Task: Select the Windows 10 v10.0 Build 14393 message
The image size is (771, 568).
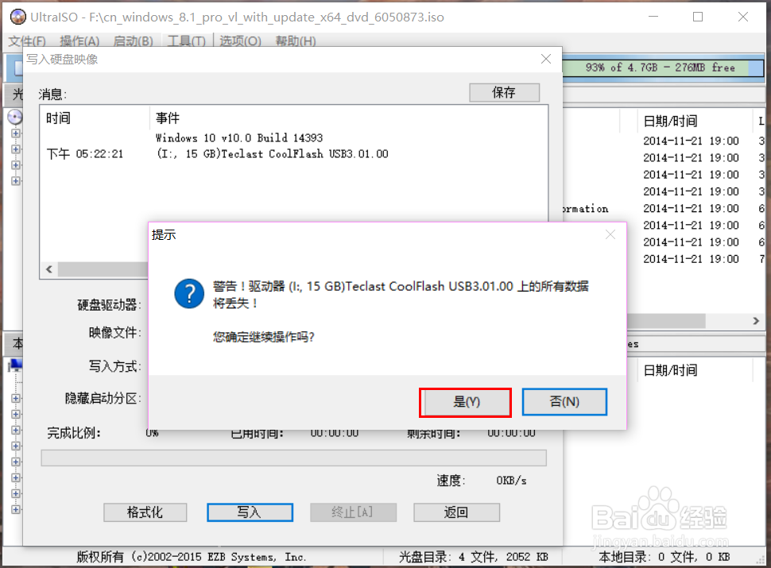Action: (x=239, y=138)
